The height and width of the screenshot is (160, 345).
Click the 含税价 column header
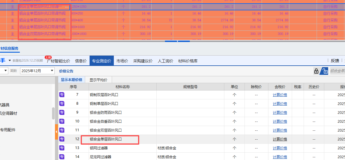tap(280, 86)
